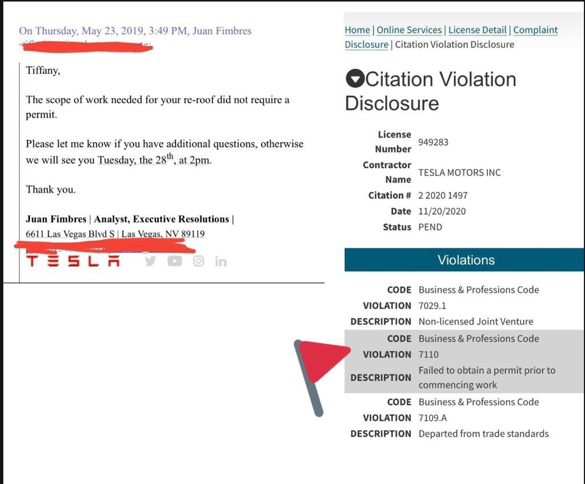Select the status value PEND
This screenshot has width=585, height=484.
[430, 227]
